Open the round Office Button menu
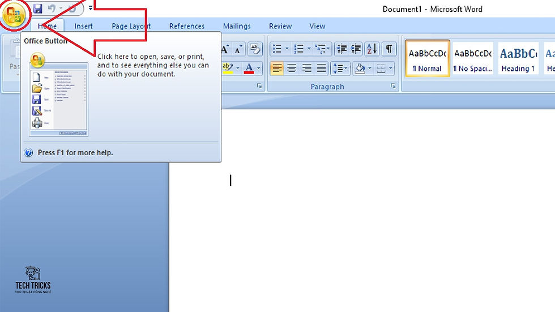 pyautogui.click(x=14, y=15)
